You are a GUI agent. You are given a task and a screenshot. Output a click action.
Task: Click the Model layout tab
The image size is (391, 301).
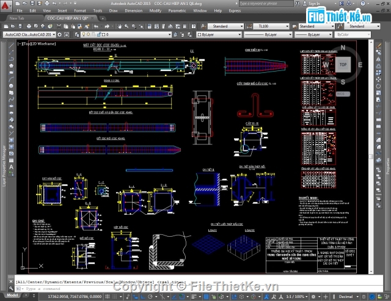(12, 295)
